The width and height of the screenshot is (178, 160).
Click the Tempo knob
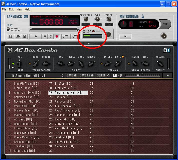(109, 19)
